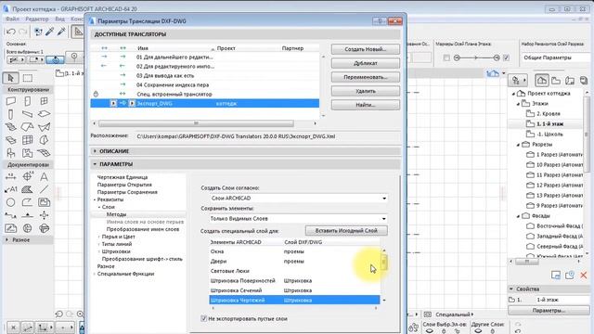The height and width of the screenshot is (334, 594).
Task: Select the Slab tool
Action: pyautogui.click(x=44, y=114)
